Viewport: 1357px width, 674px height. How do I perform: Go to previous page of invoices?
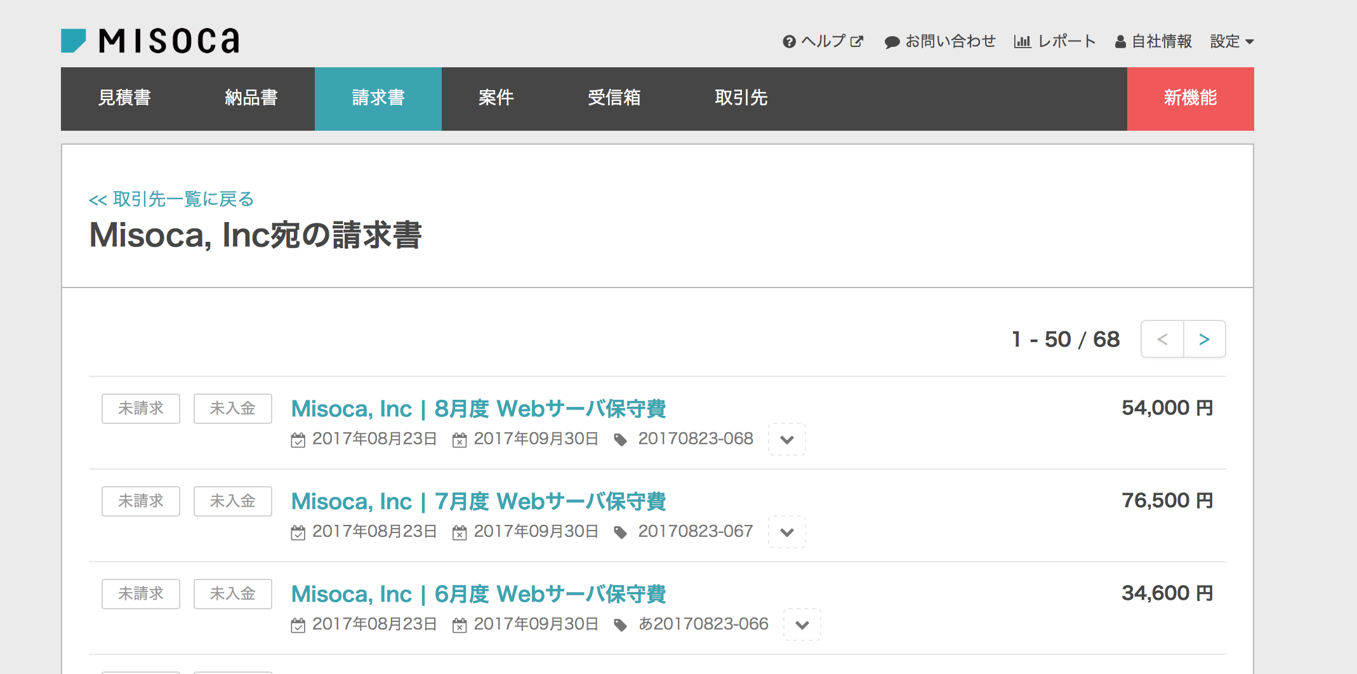point(1162,339)
